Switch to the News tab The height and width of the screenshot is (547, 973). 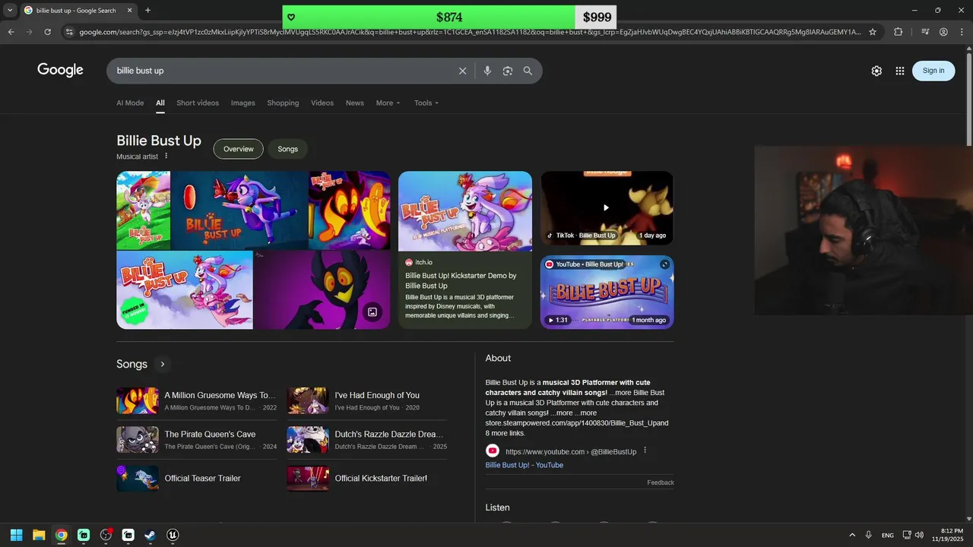pyautogui.click(x=355, y=103)
